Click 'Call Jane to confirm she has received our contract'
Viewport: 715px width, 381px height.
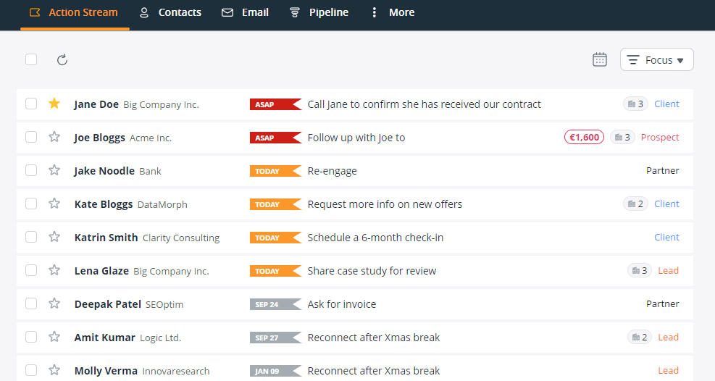pyautogui.click(x=424, y=104)
